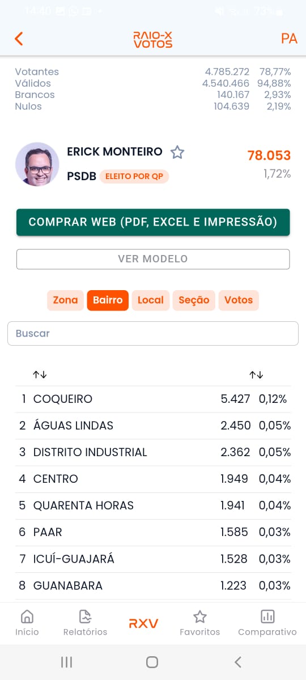Tap the RXV center logo button
This screenshot has width=306, height=680.
143,623
